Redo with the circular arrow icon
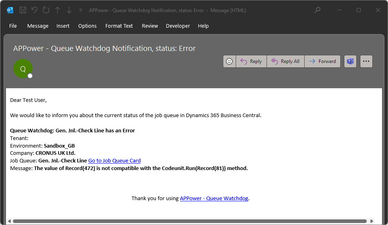 [46, 10]
